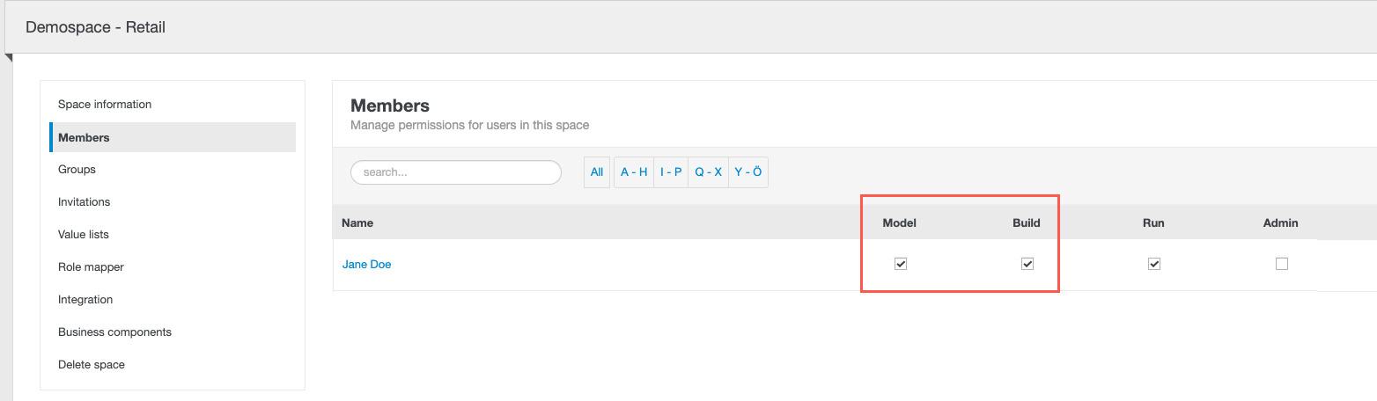Navigate to Value lists
The width and height of the screenshot is (1377, 401).
tap(84, 235)
